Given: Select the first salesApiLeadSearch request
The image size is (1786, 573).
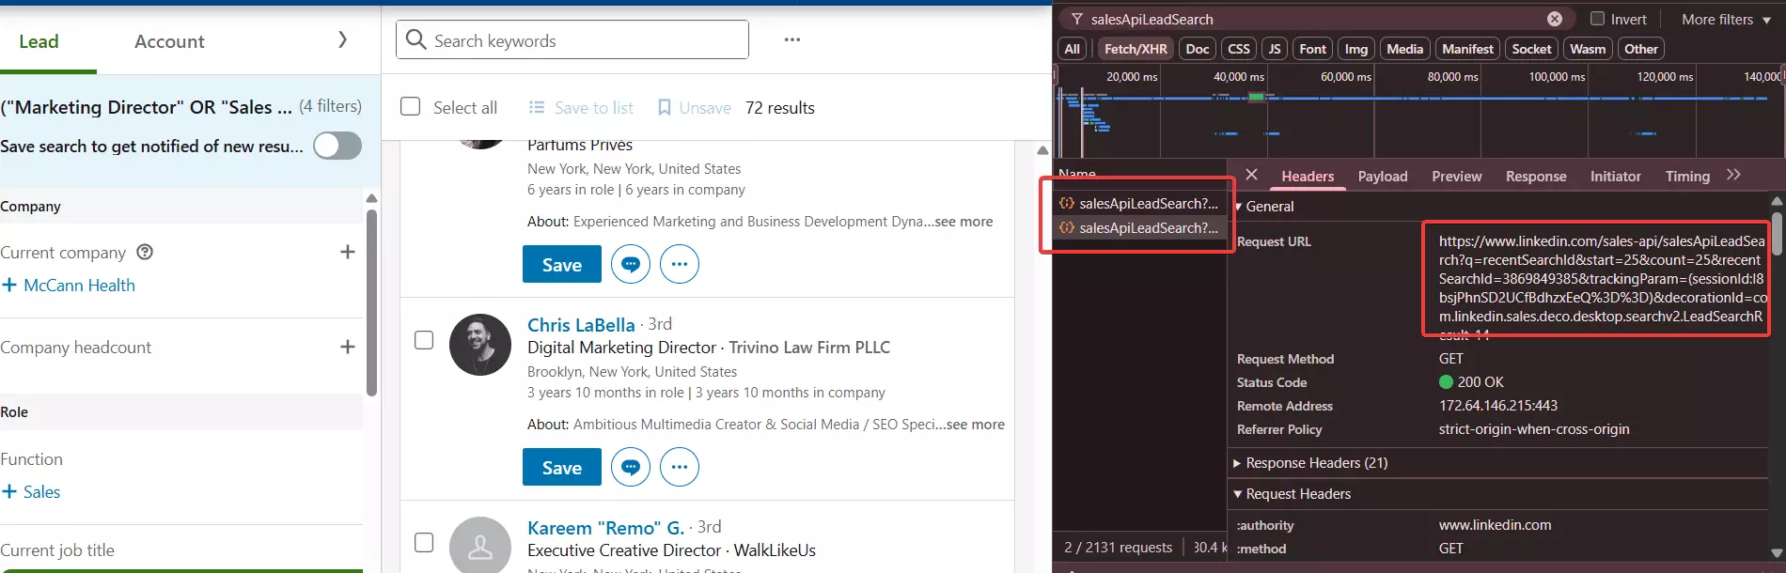Looking at the screenshot, I should click(1139, 203).
